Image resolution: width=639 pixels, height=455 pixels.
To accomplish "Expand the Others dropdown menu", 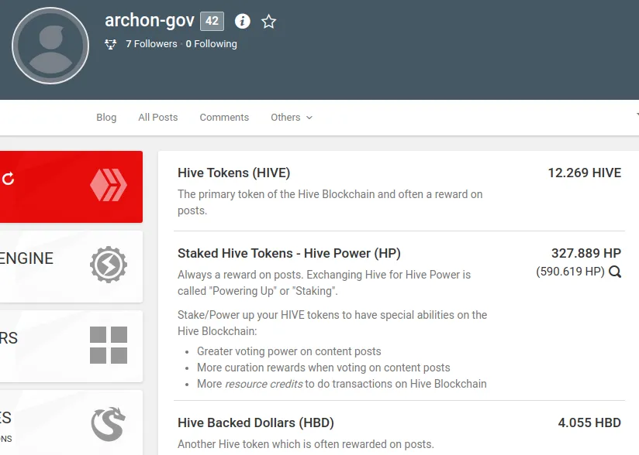I will click(x=292, y=118).
